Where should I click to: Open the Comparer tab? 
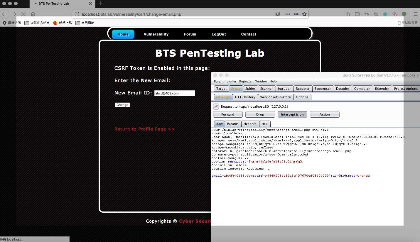[x=362, y=89]
